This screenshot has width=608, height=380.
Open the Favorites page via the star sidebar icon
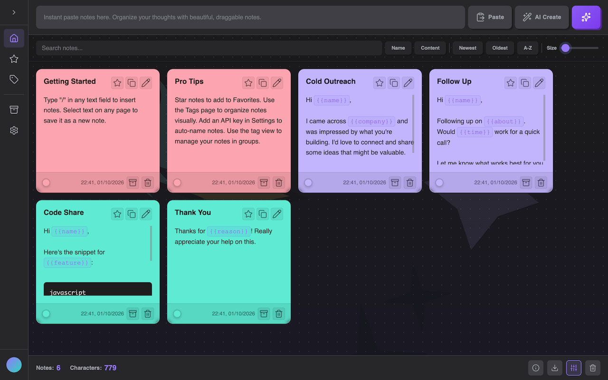14,59
